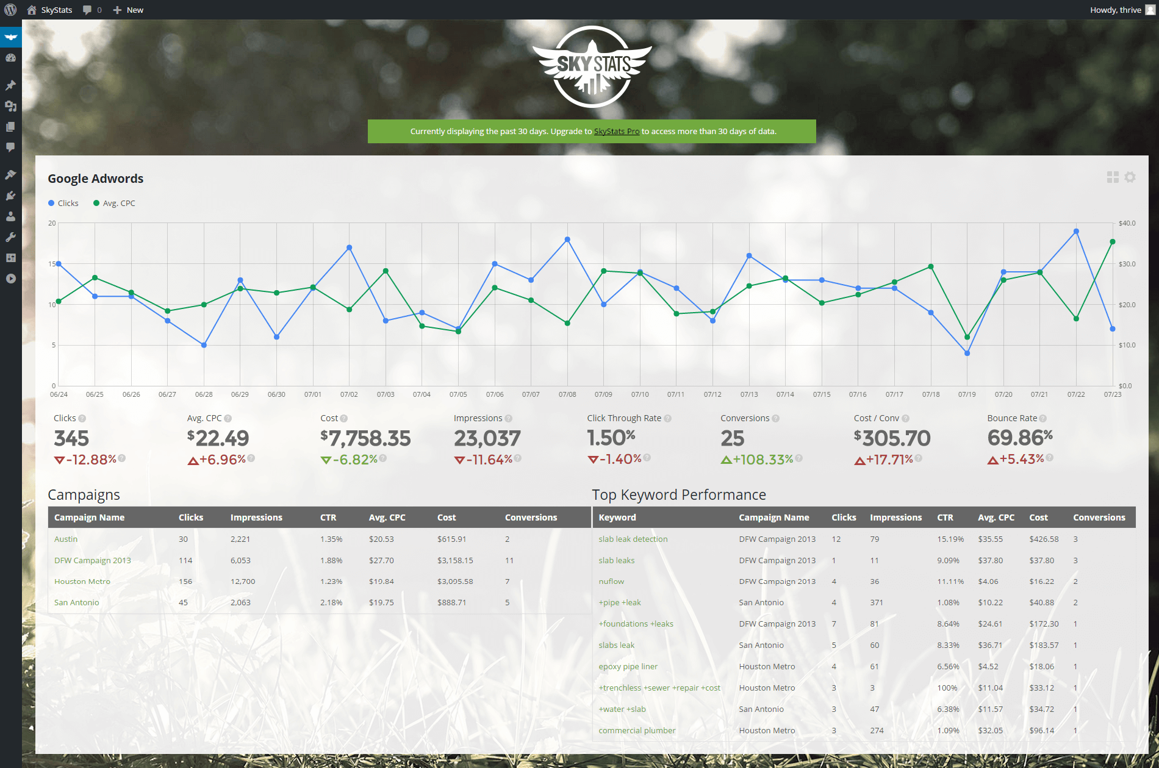Open Comments bubble icon in sidebar
Screen dimensions: 1159x768
tap(10, 148)
